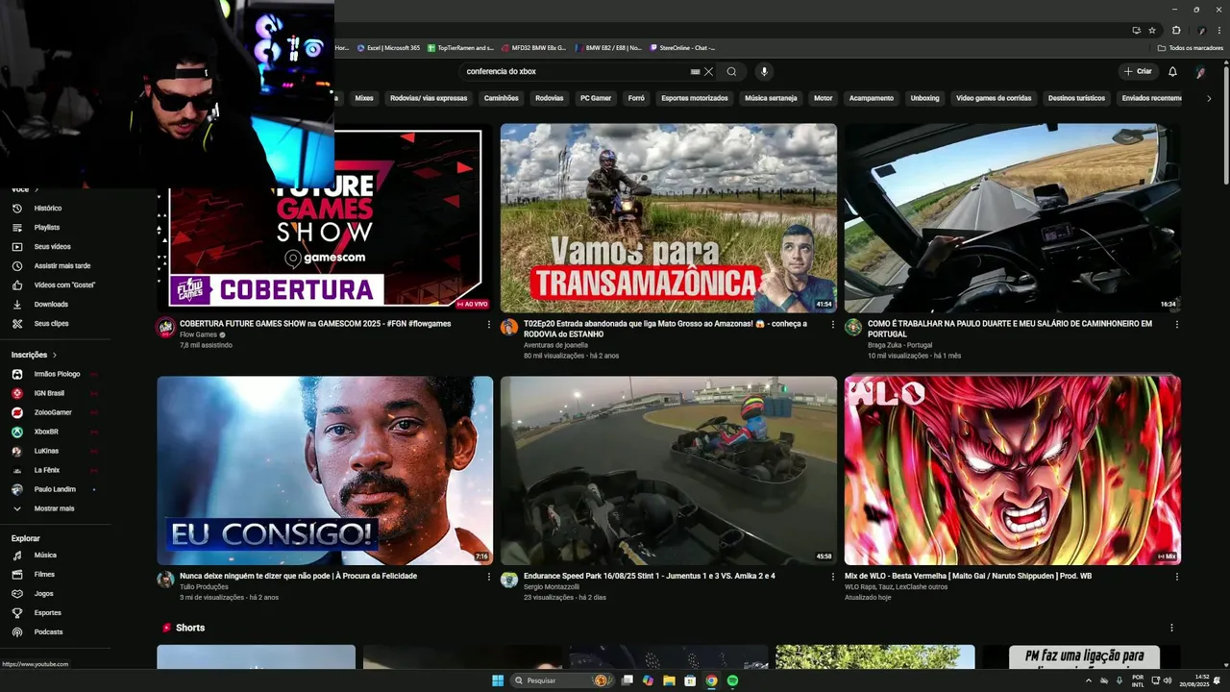Select the PC Gamer chip
The image size is (1230, 692).
[x=596, y=98]
